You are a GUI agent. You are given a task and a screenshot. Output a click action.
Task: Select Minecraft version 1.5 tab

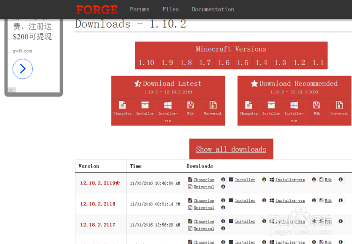[243, 62]
